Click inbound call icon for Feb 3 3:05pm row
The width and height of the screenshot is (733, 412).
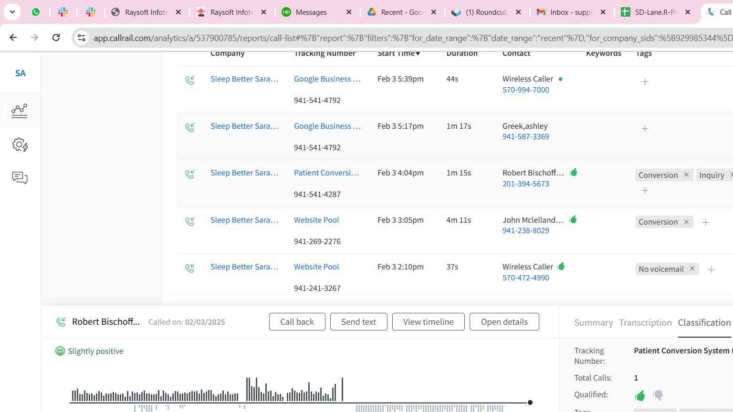(190, 221)
